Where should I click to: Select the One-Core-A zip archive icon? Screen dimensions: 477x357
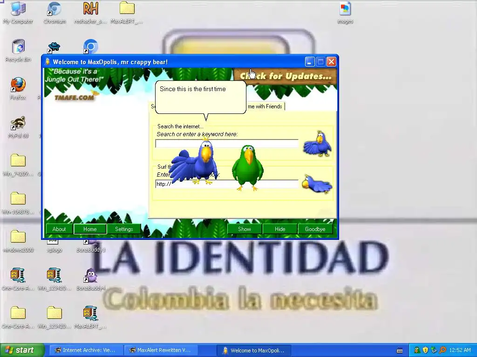tap(18, 279)
